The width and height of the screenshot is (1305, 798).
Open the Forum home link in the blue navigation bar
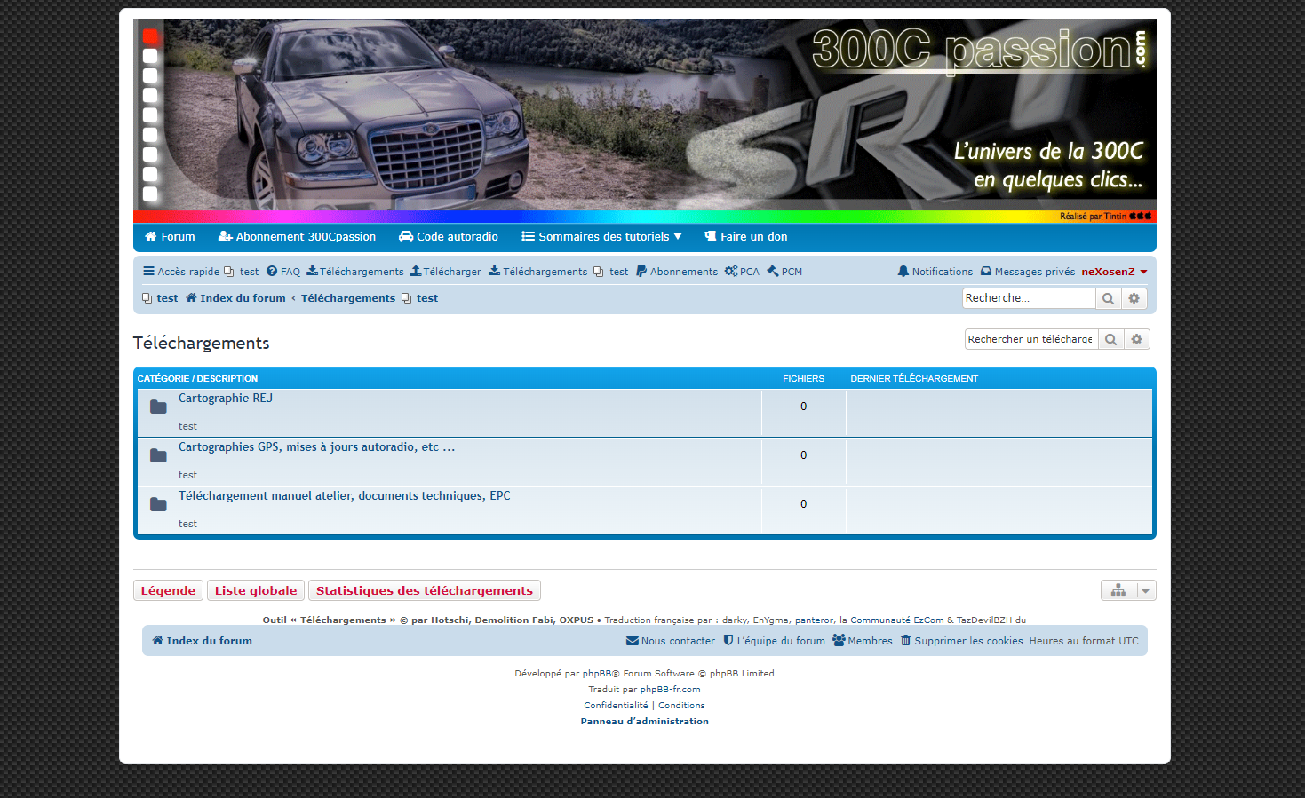point(170,237)
